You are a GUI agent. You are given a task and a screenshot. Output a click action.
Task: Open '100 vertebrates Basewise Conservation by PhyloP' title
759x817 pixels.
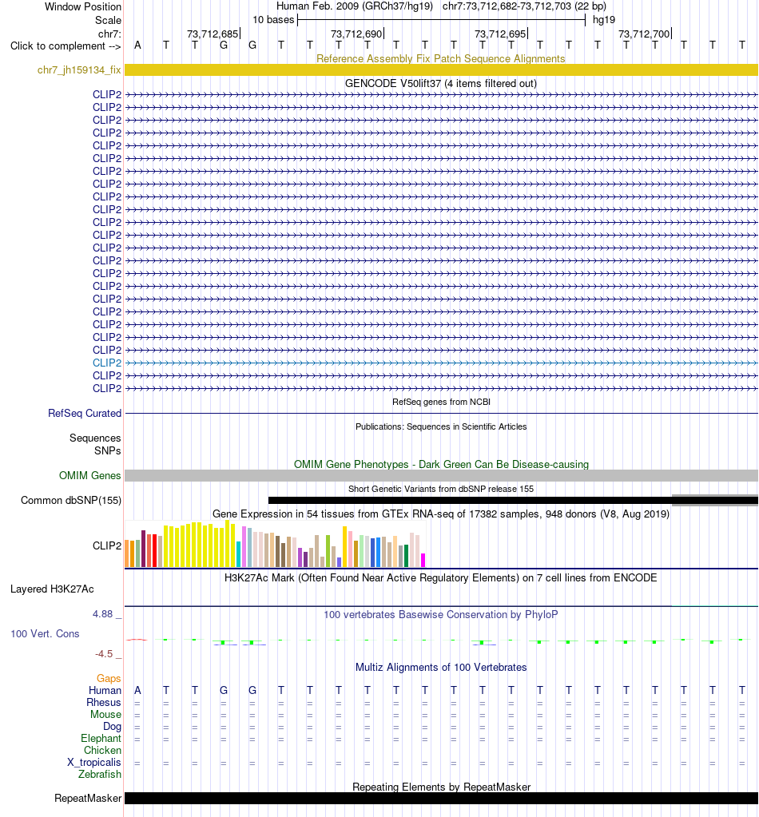point(441,614)
